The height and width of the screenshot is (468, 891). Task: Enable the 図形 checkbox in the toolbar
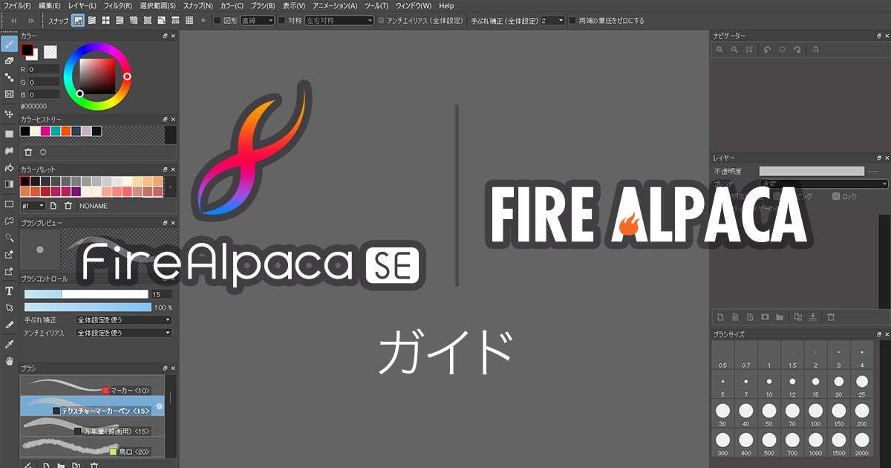coord(217,21)
